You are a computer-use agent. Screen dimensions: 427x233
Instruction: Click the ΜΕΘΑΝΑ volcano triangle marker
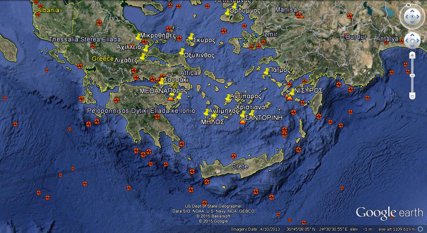tap(170, 98)
